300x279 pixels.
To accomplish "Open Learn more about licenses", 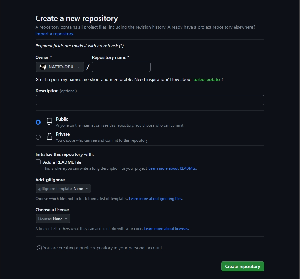I will click(166, 228).
